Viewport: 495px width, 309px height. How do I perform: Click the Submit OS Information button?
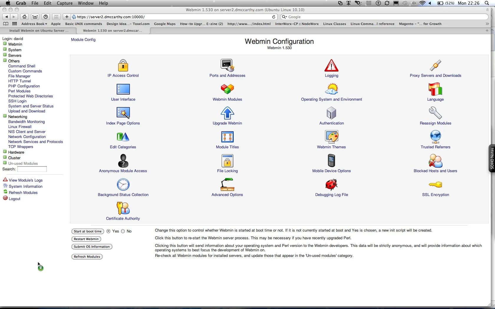point(92,247)
